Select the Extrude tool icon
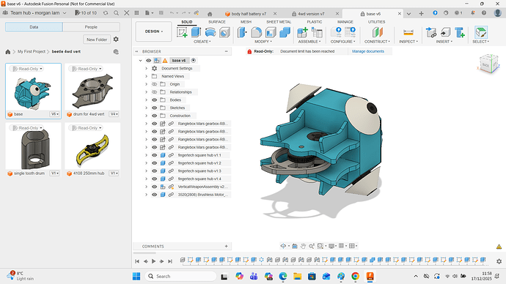The width and height of the screenshot is (506, 284). (x=196, y=32)
